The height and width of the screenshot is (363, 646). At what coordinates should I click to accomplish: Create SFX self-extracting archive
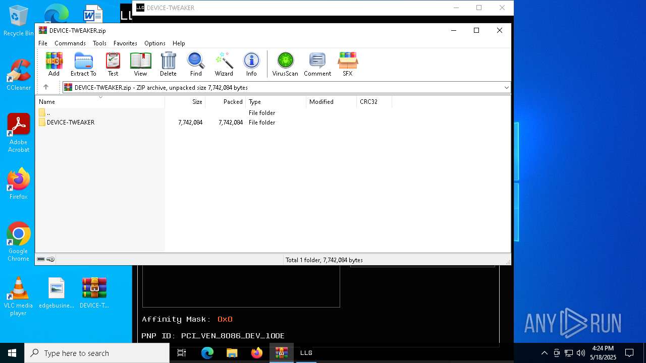click(x=348, y=65)
